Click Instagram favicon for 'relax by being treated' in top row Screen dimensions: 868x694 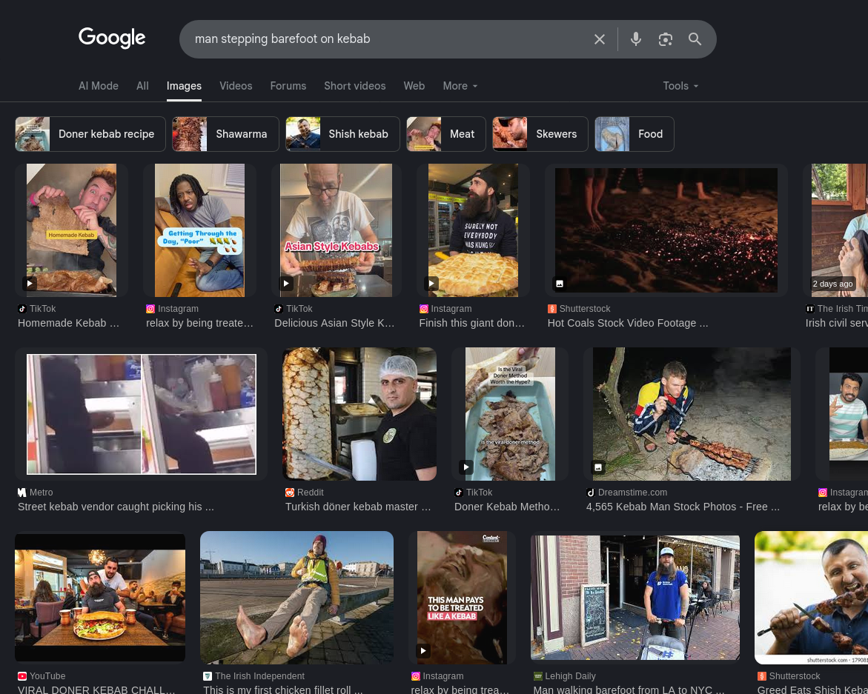pyautogui.click(x=150, y=309)
